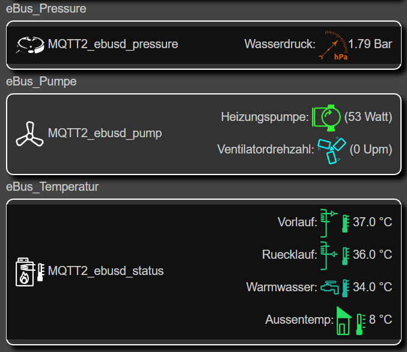Click the green house icon for Aussentemp
This screenshot has height=352, width=407.
point(344,321)
